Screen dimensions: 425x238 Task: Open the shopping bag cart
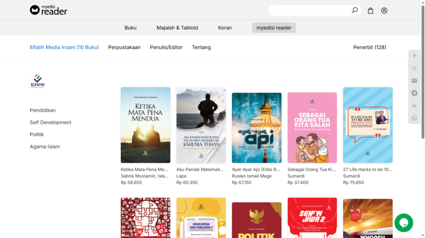[x=371, y=11]
